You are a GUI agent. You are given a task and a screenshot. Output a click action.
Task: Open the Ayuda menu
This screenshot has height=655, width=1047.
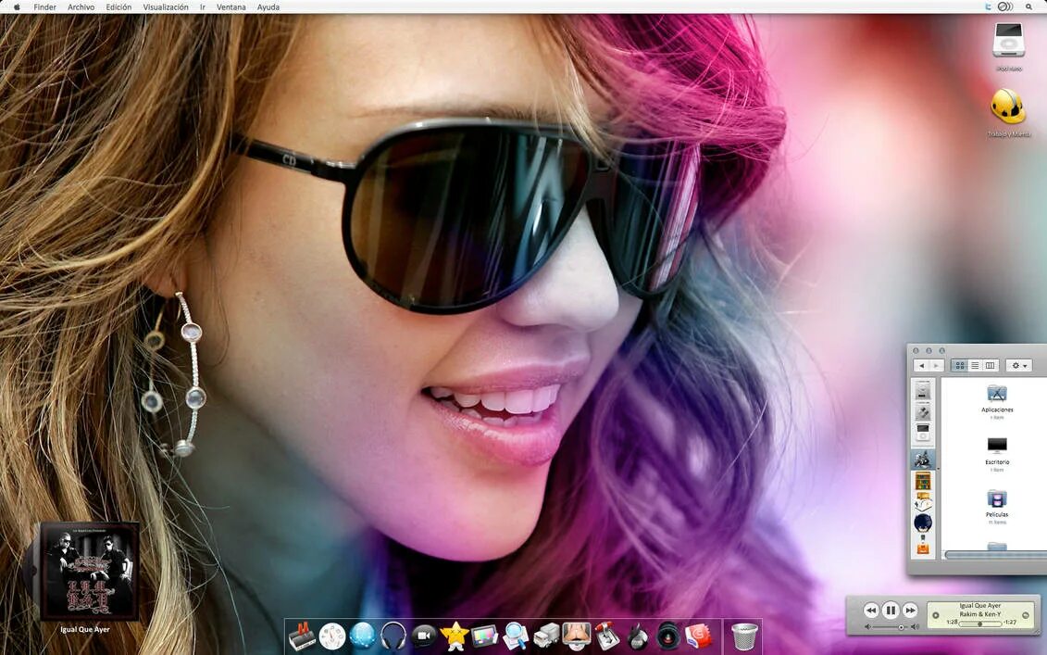[x=268, y=6]
